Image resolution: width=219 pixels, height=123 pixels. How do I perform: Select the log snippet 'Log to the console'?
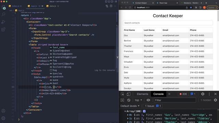[x=82, y=70]
